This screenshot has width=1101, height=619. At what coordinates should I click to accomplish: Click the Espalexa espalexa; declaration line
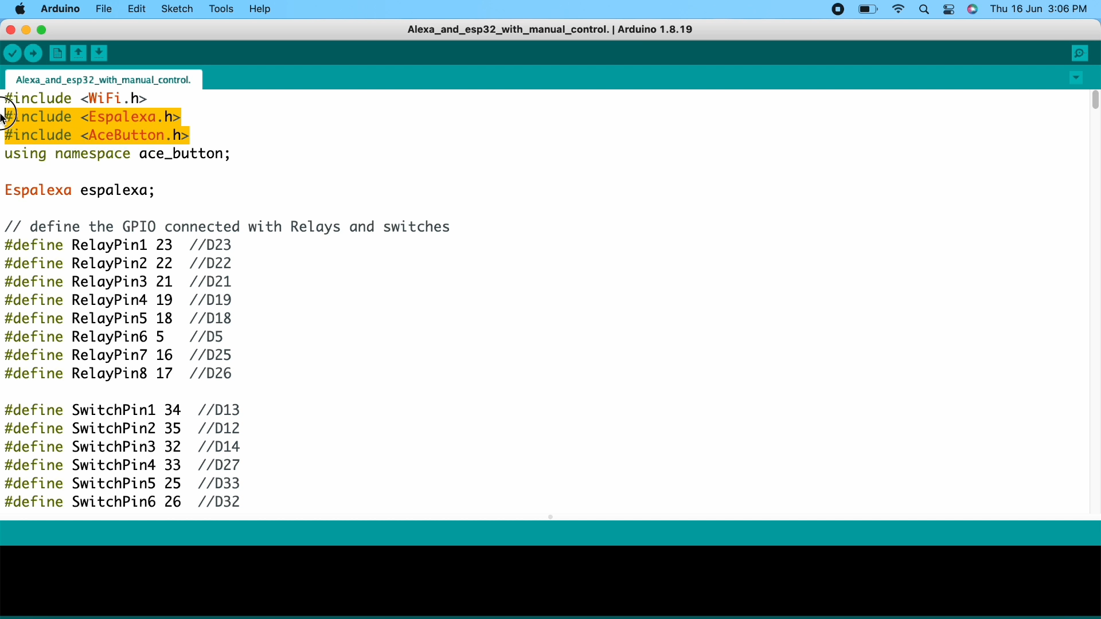click(x=80, y=191)
